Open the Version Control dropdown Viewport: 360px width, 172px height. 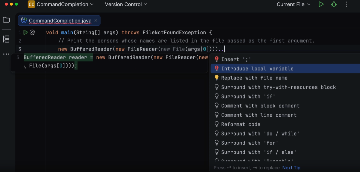[126, 4]
